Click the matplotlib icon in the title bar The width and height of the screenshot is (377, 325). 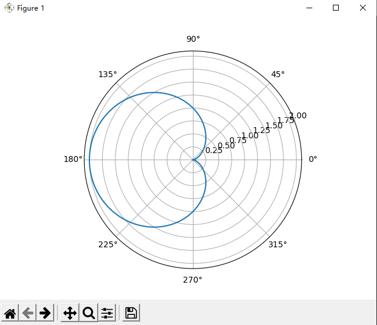(x=9, y=8)
